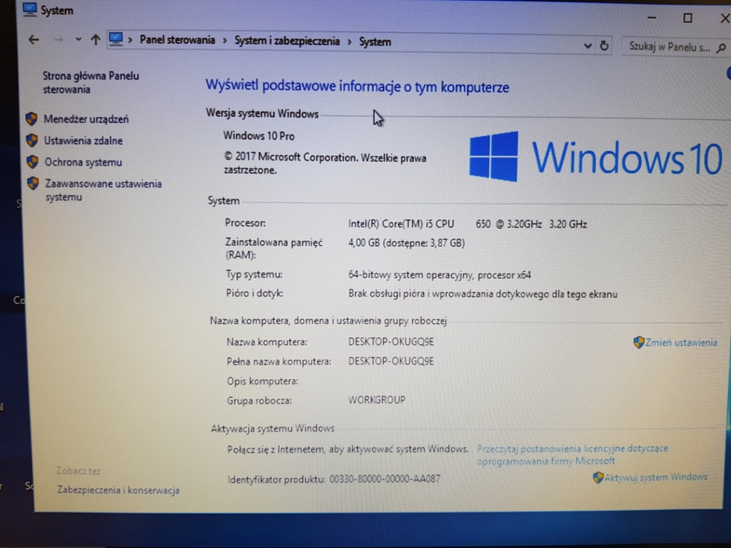Viewport: 731px width, 548px height.
Task: Open System i zabezpieczenia breadcrumb
Action: tap(287, 41)
